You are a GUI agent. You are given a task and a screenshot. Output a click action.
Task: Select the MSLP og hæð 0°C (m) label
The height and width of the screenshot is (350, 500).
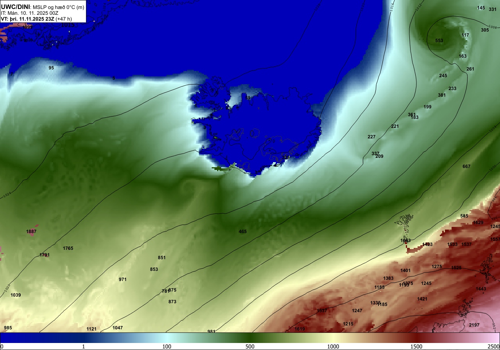pyautogui.click(x=59, y=7)
